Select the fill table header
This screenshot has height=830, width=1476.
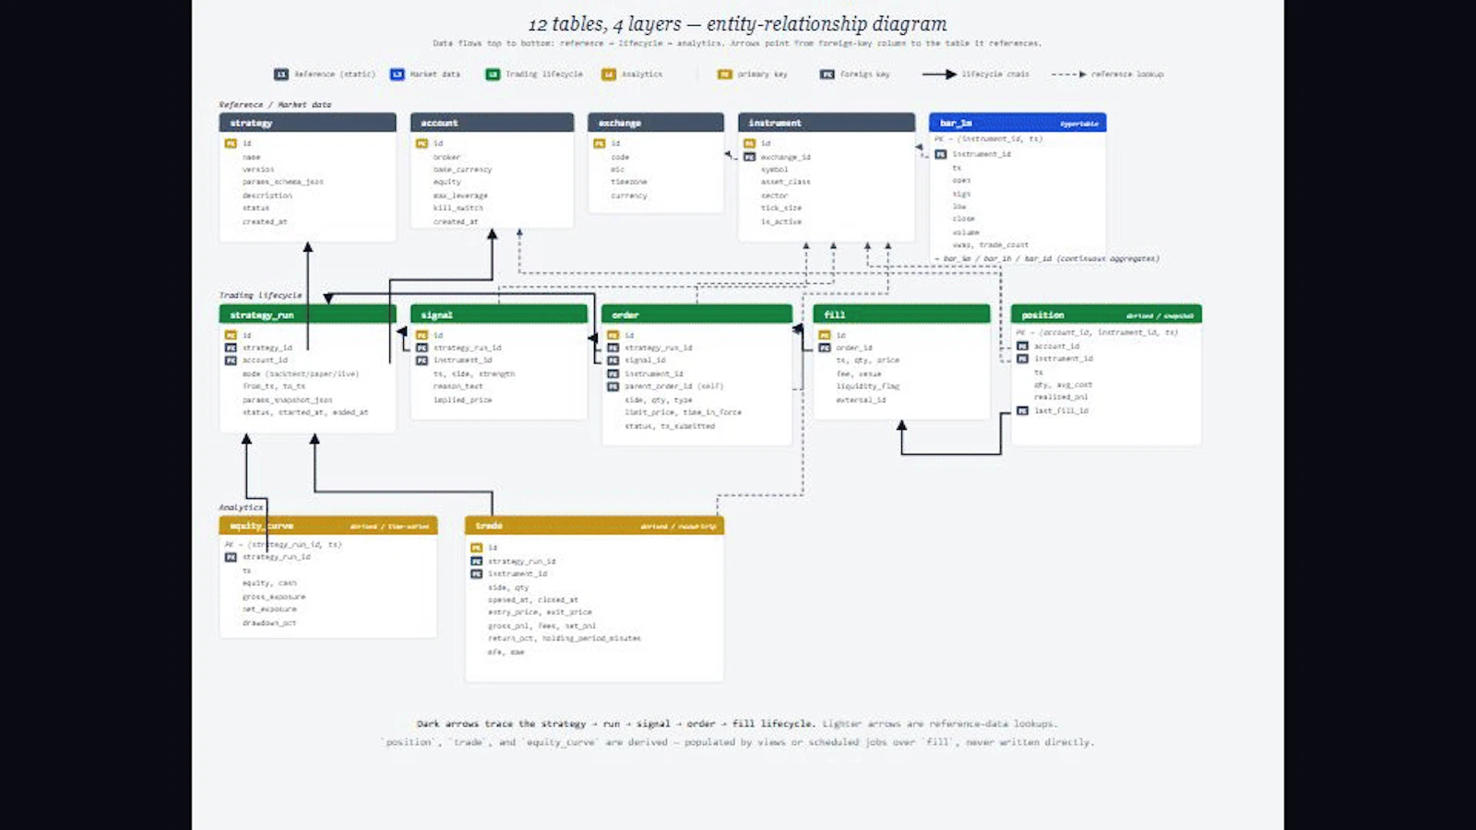coord(901,314)
